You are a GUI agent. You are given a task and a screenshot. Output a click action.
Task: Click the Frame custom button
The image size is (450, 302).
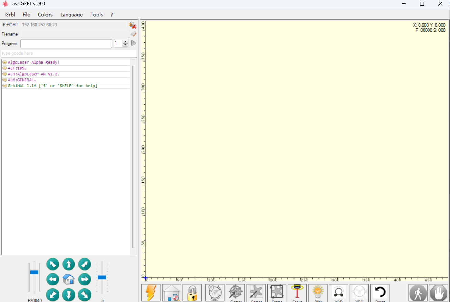coord(277,293)
